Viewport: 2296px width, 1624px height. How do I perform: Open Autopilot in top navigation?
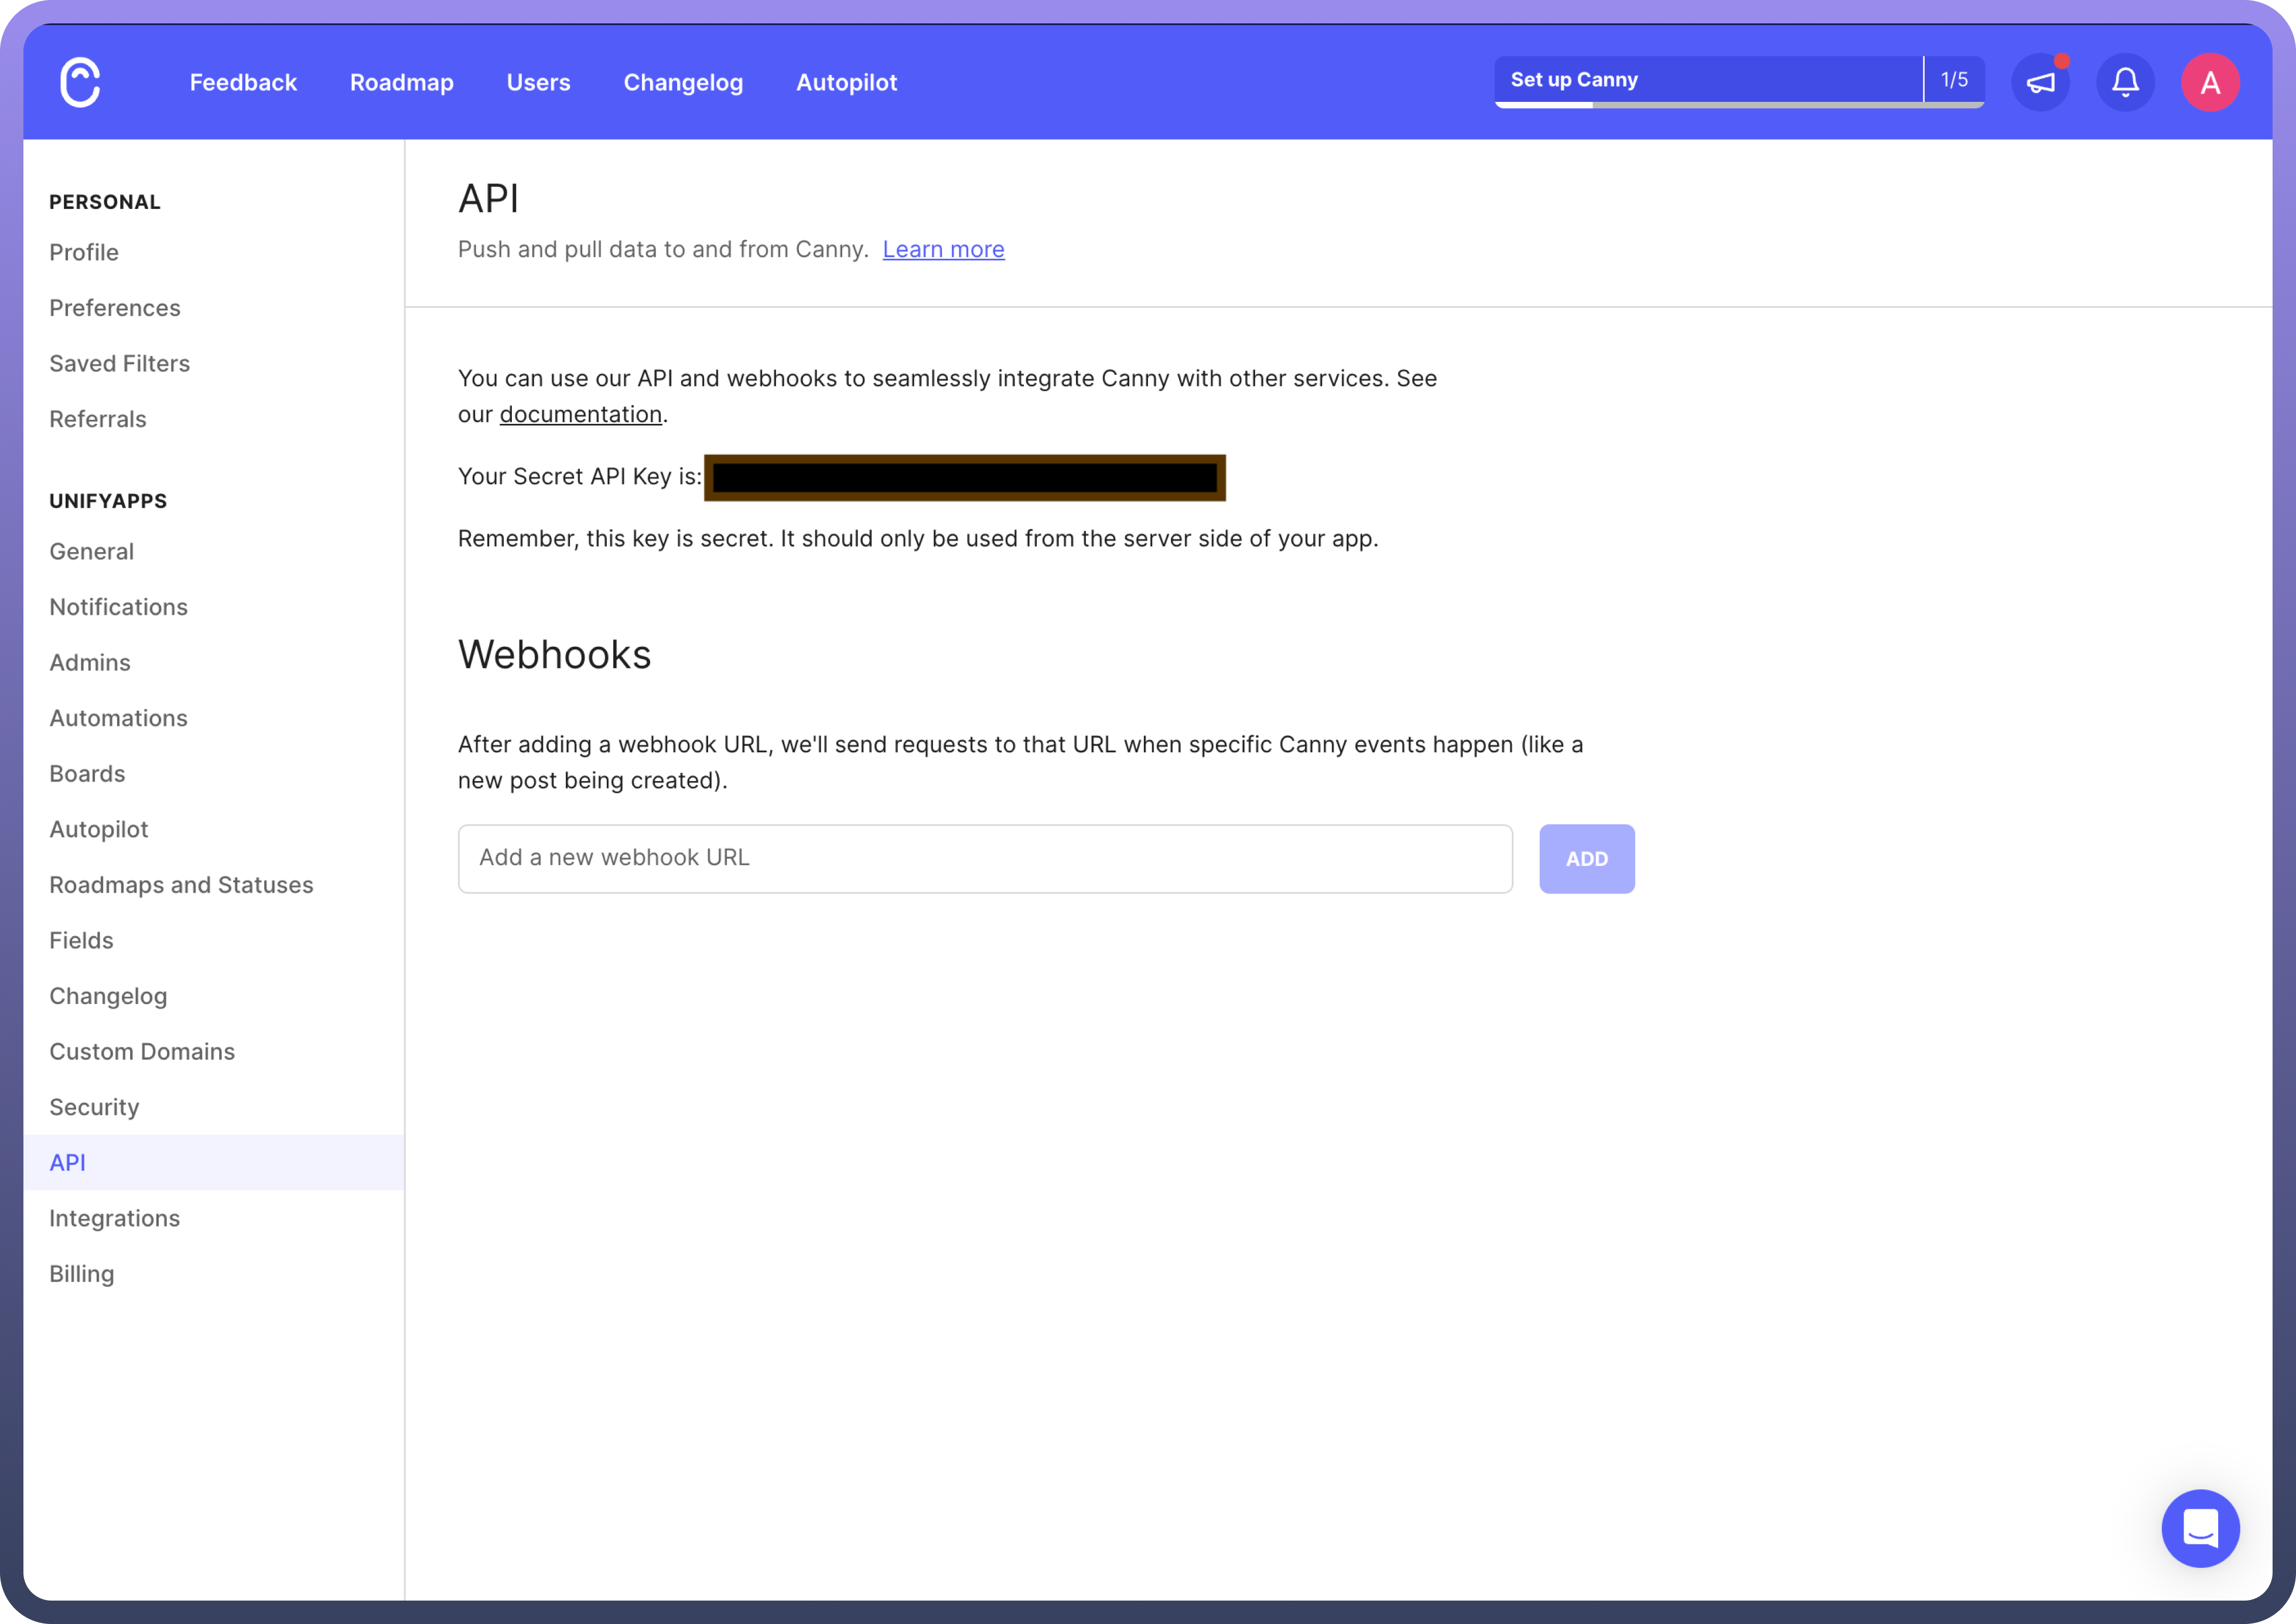click(x=846, y=82)
